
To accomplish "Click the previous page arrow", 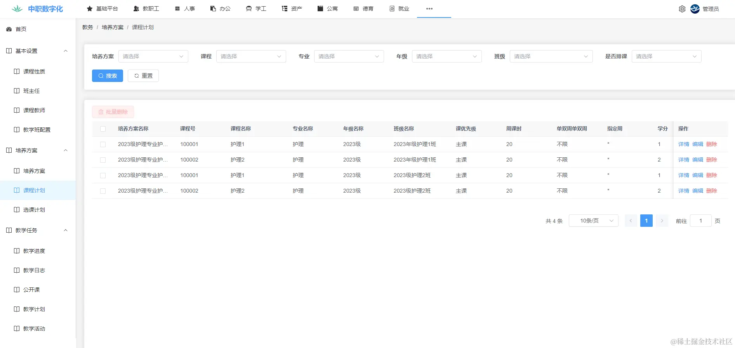I will pos(631,221).
